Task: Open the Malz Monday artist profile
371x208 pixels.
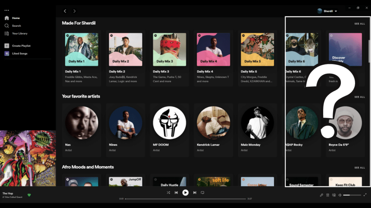Action: click(x=258, y=130)
